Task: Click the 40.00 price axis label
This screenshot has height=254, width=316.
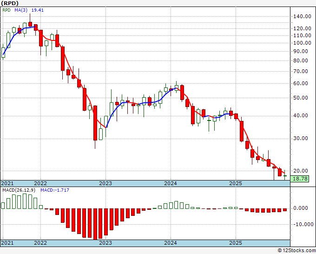Action: click(x=301, y=115)
